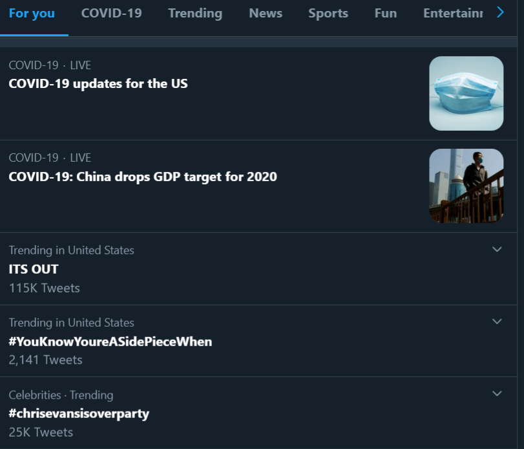Select the Entertainment tab
This screenshot has height=449, width=524.
pos(452,14)
